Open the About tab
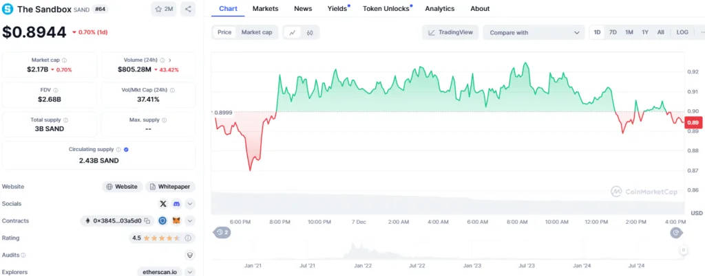Screen dimensions: 705x276 480,8
